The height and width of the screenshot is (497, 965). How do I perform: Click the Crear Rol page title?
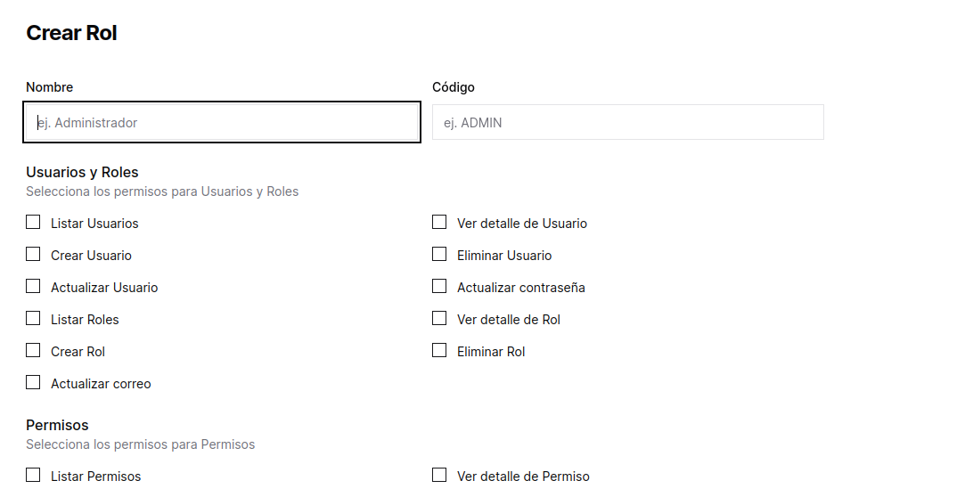pyautogui.click(x=71, y=33)
